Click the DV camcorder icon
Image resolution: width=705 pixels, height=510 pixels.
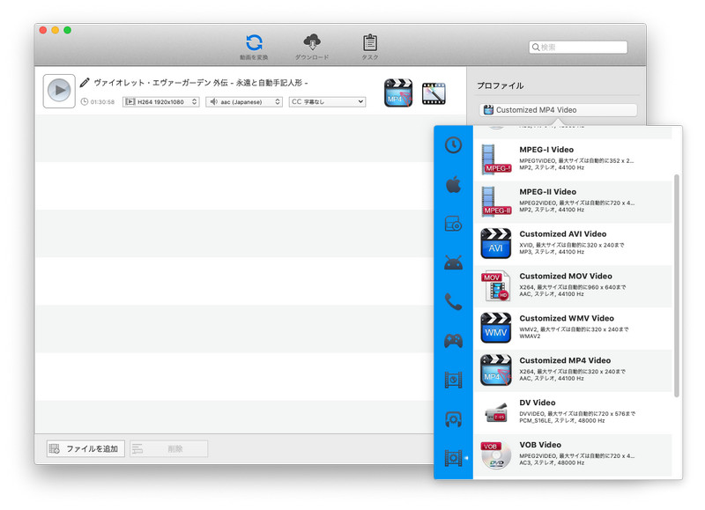tap(496, 414)
